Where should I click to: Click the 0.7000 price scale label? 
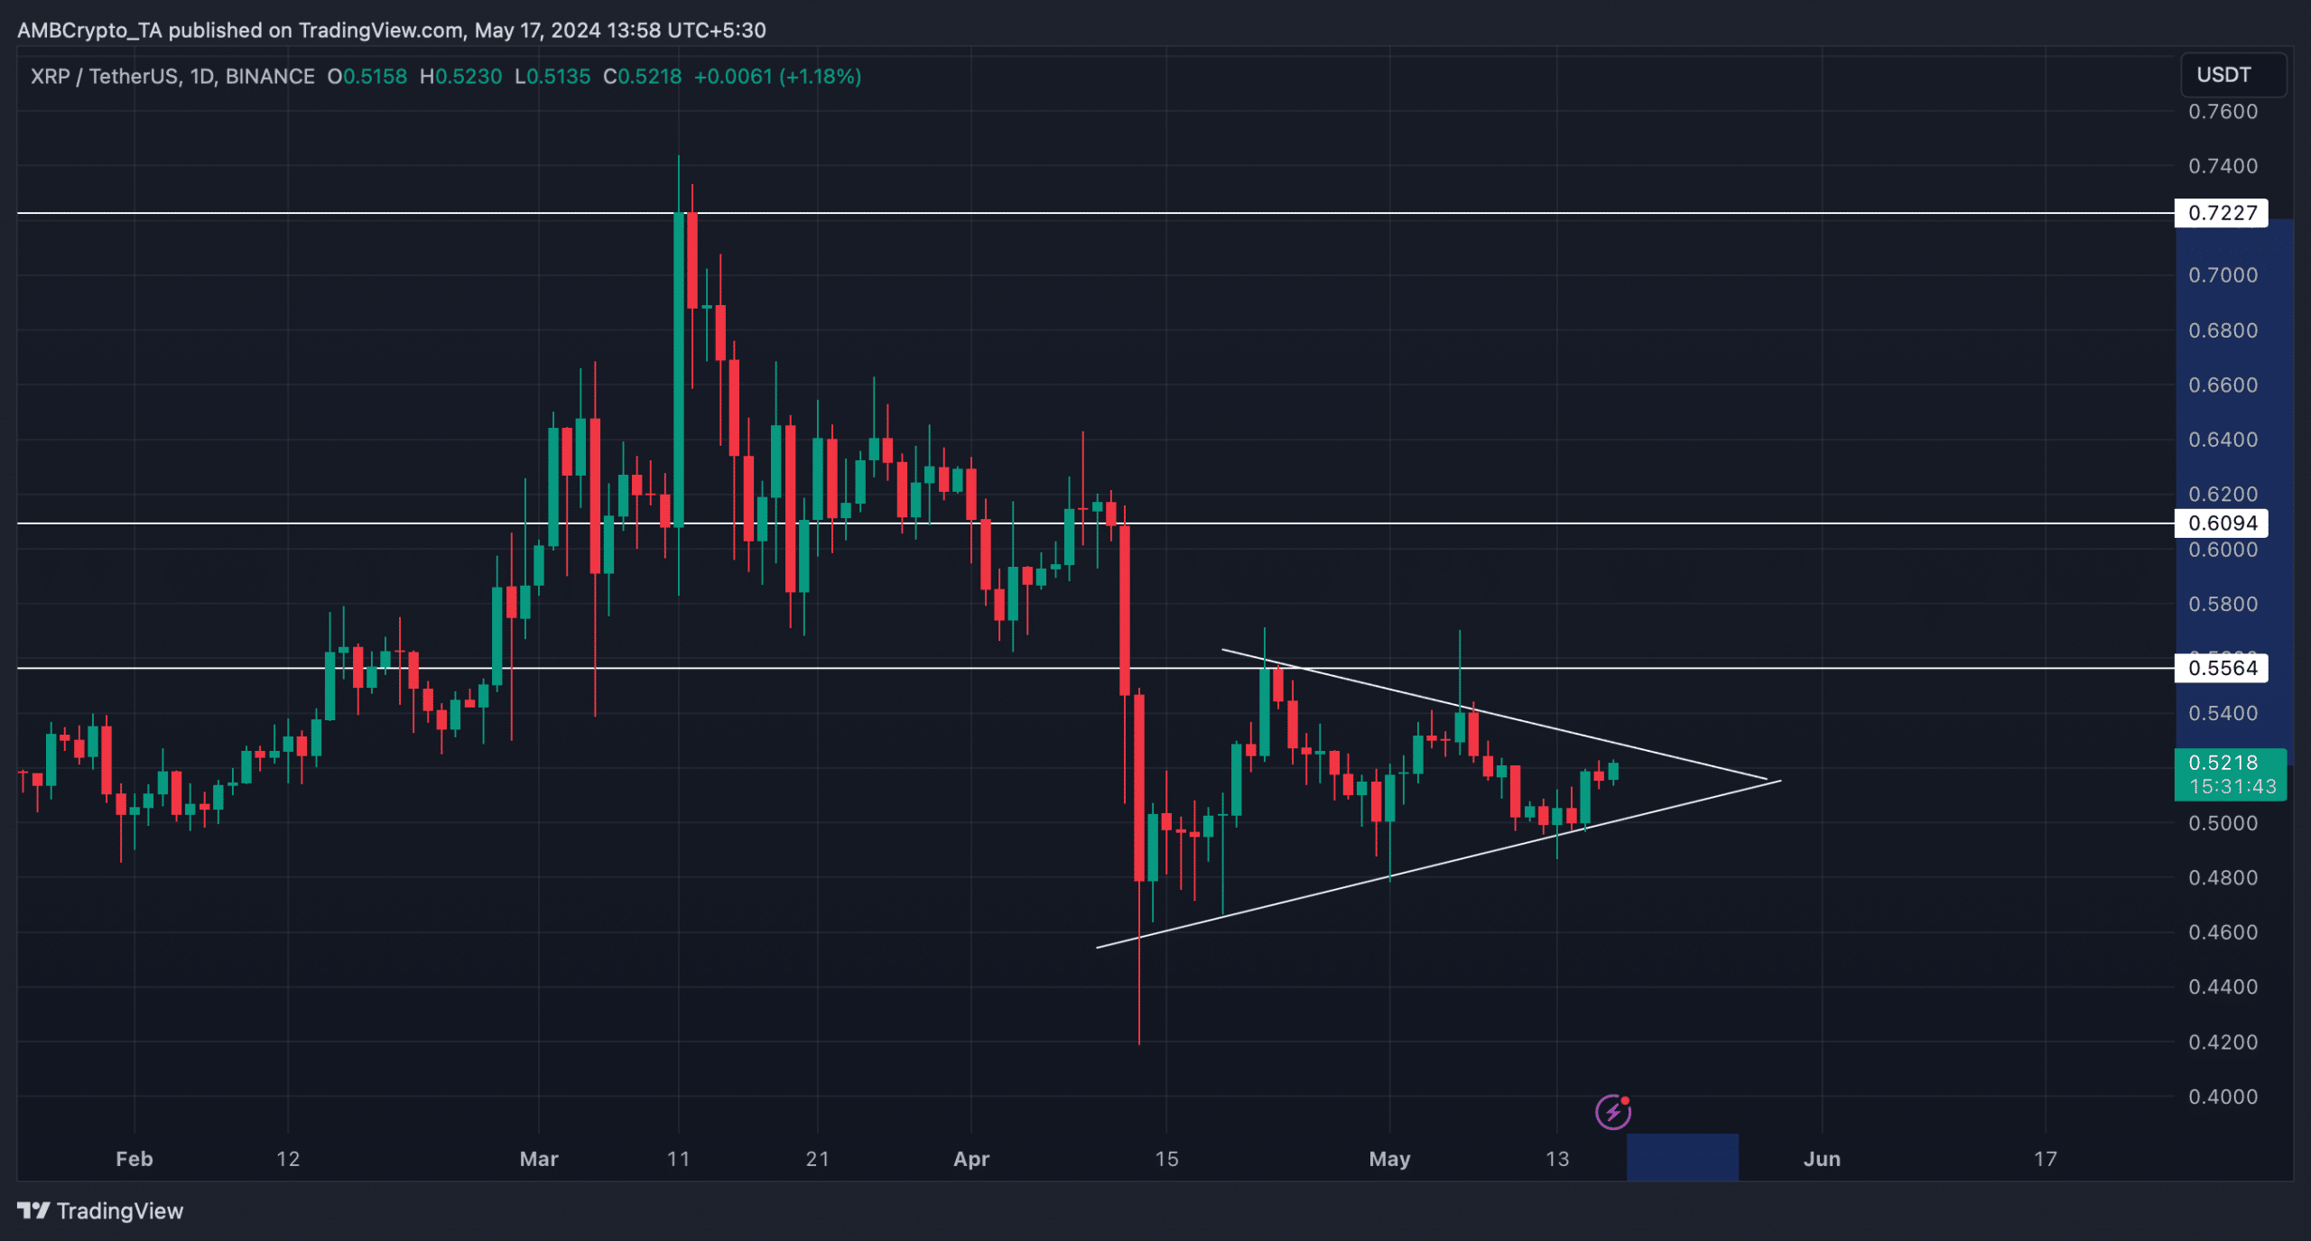2223,275
